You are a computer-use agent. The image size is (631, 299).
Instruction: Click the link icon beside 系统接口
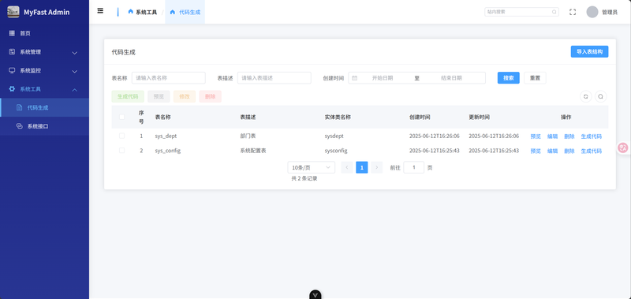(x=19, y=126)
